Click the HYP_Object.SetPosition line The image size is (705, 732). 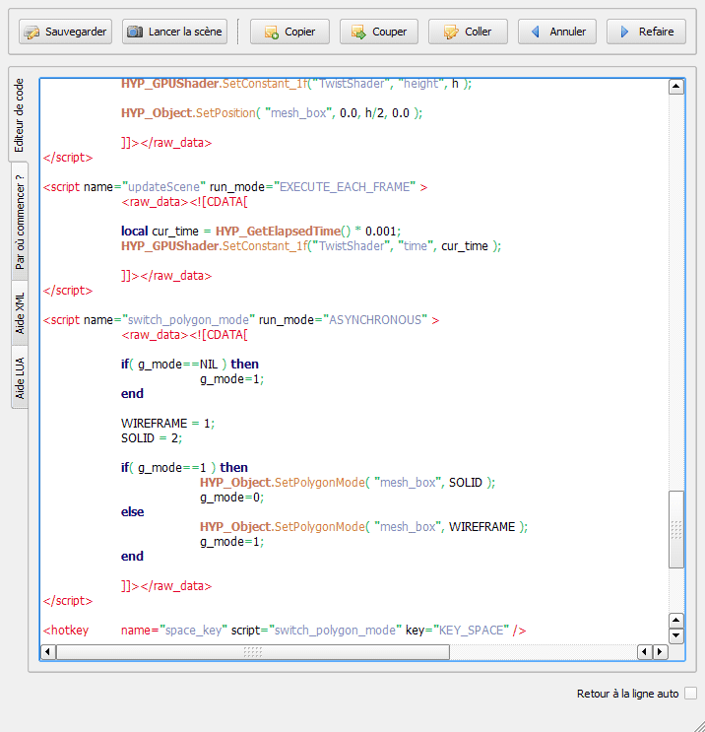click(272, 113)
